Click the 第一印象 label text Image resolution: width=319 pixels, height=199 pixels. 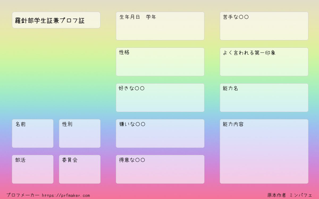coord(265,53)
